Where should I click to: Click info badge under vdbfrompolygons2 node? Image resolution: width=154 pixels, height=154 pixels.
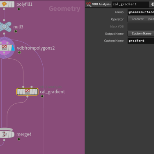pyautogui.click(x=19, y=53)
